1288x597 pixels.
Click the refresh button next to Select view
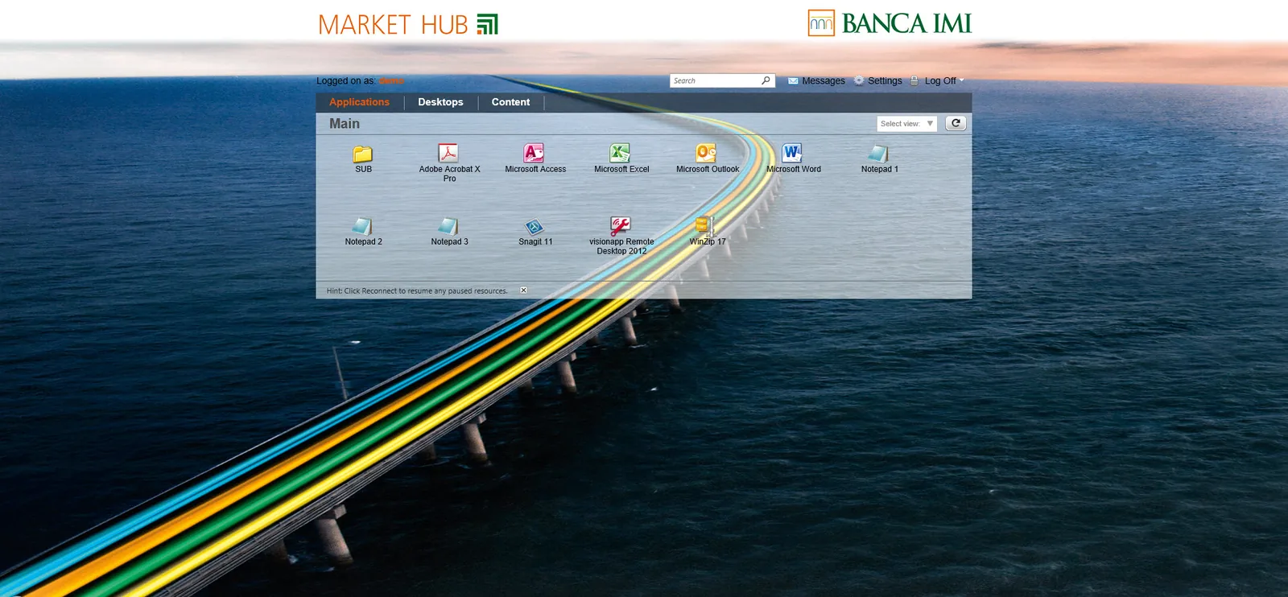956,123
